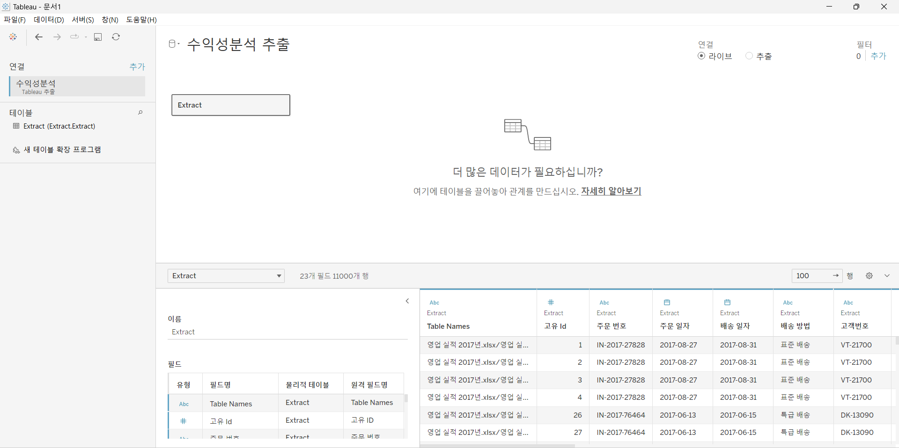Open data grid settings gear icon
This screenshot has height=448, width=899.
pyautogui.click(x=870, y=276)
